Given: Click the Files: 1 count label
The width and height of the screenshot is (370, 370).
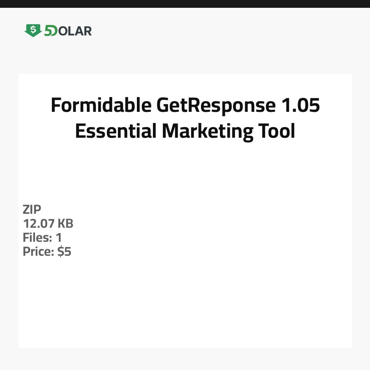Looking at the screenshot, I should coord(42,238).
